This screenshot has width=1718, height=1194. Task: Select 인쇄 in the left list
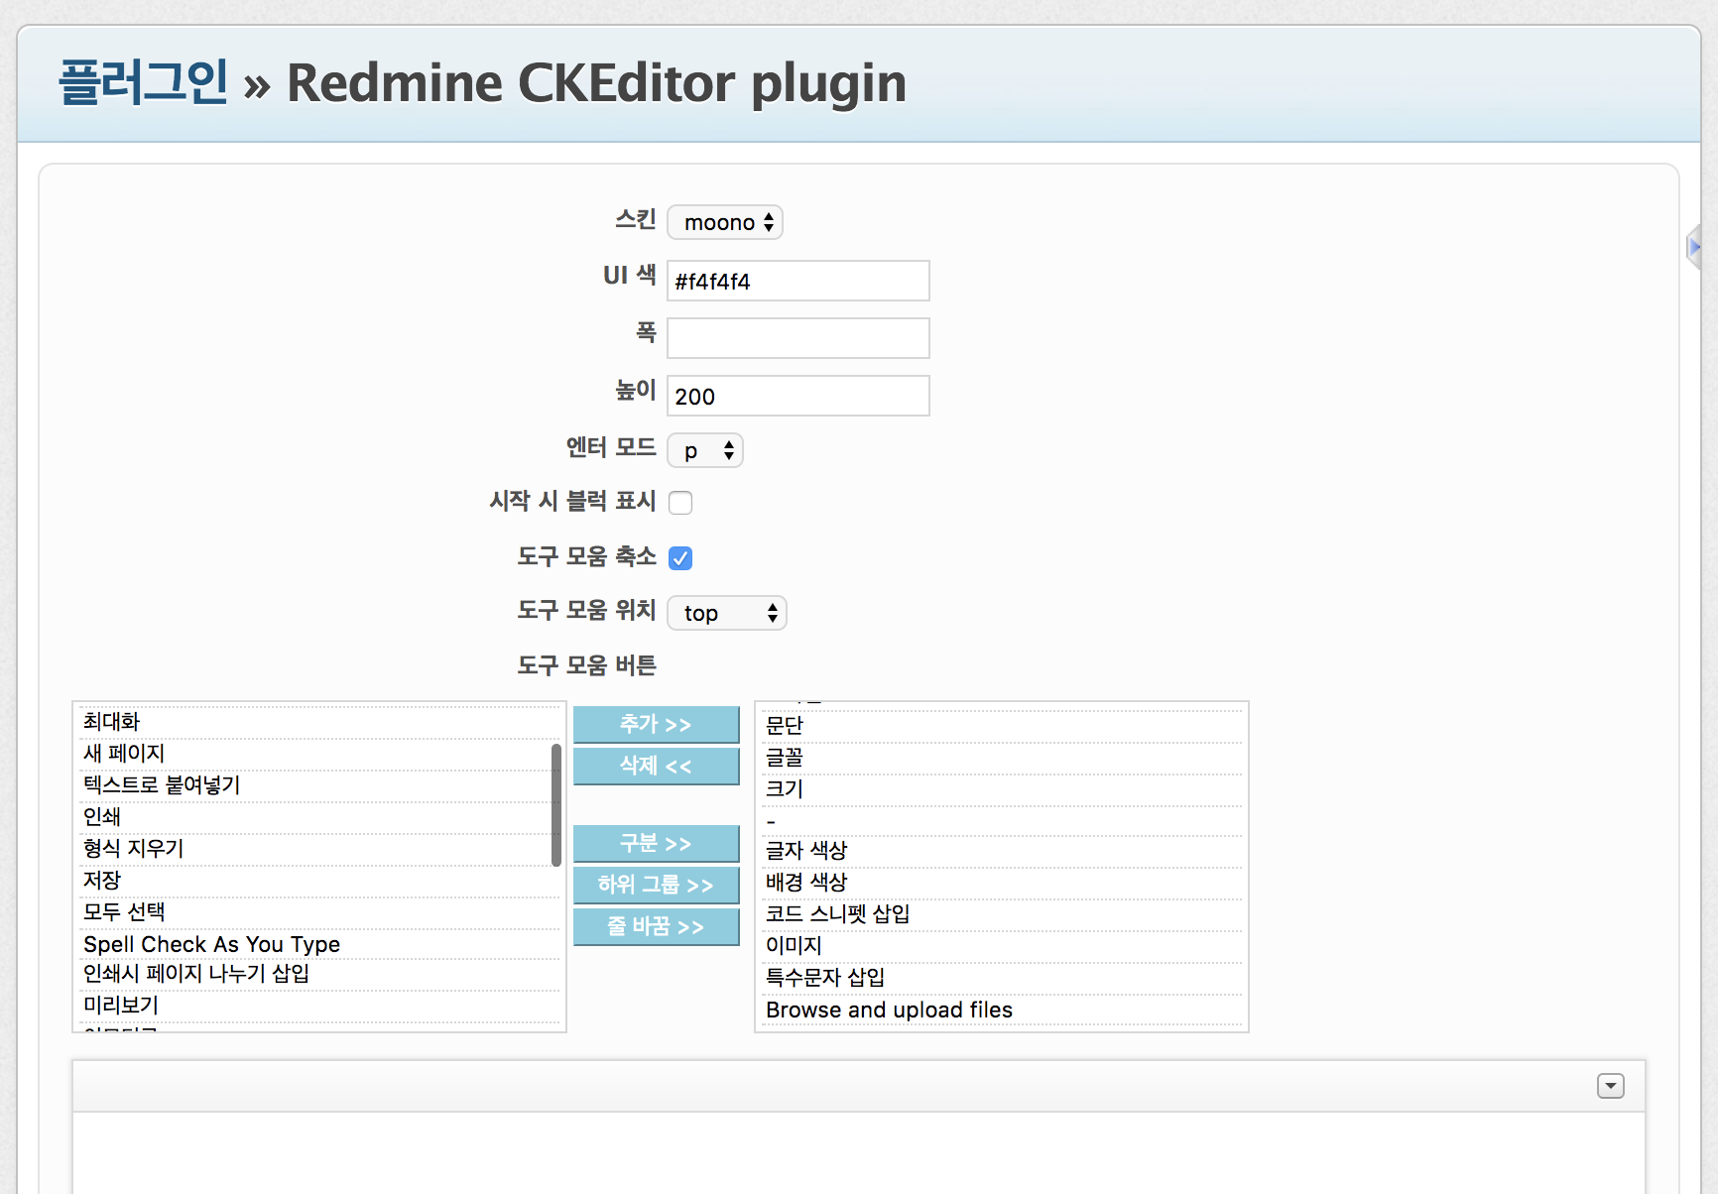click(319, 817)
